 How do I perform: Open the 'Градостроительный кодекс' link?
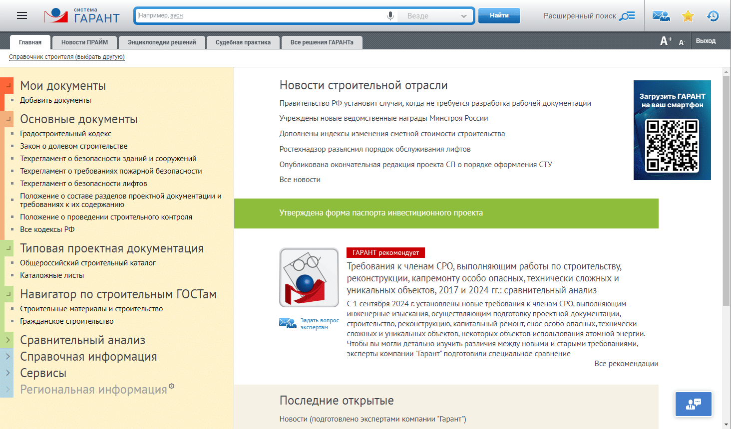click(x=65, y=134)
